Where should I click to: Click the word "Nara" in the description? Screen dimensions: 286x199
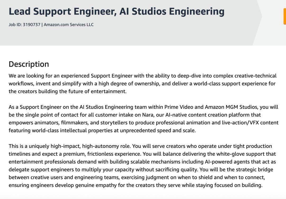pos(154,115)
